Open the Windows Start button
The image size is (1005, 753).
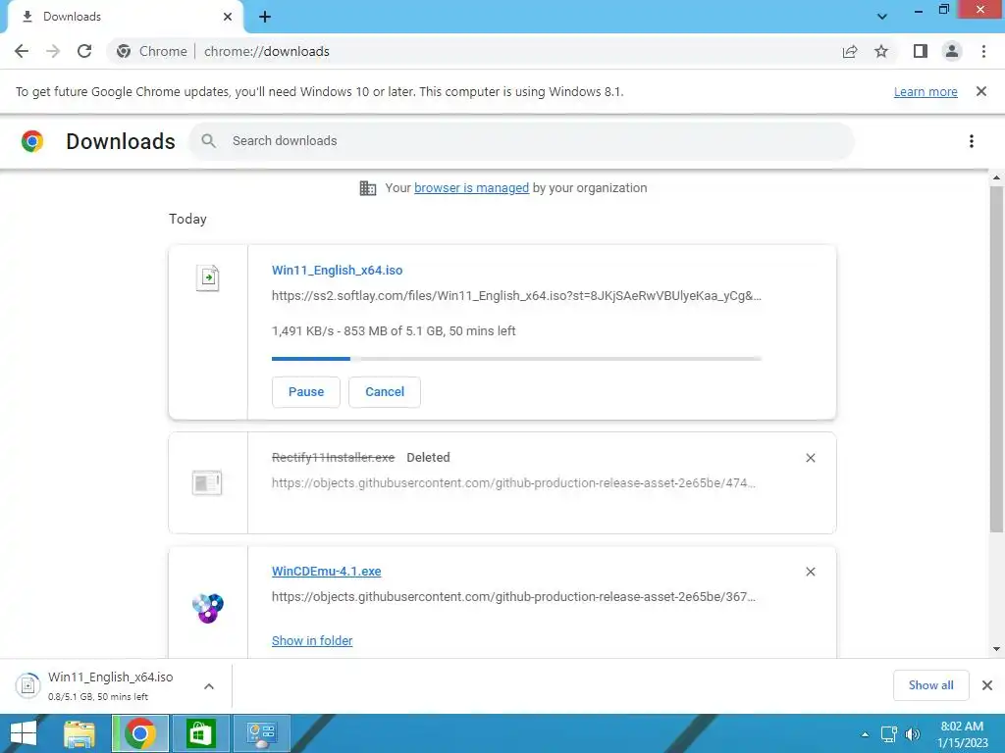24,733
